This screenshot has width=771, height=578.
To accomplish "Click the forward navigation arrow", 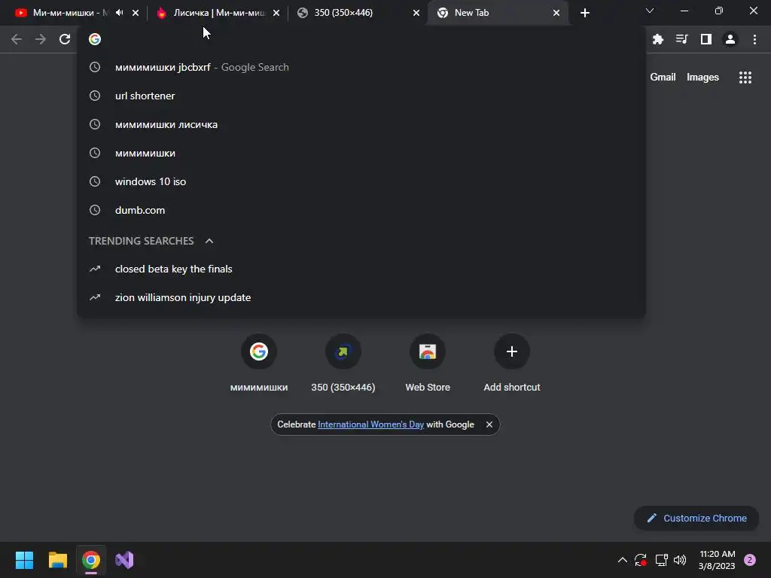I will (x=41, y=39).
